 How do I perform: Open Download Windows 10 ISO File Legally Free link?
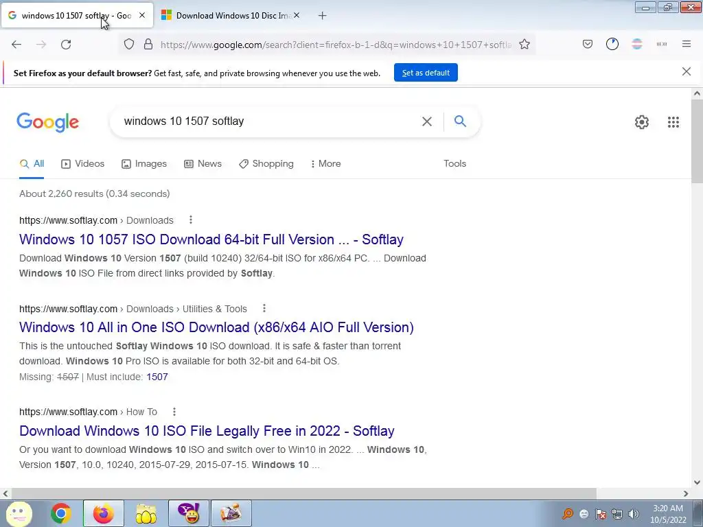(x=207, y=431)
